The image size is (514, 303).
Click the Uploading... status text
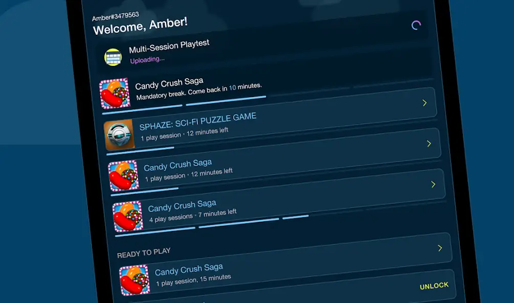(147, 60)
